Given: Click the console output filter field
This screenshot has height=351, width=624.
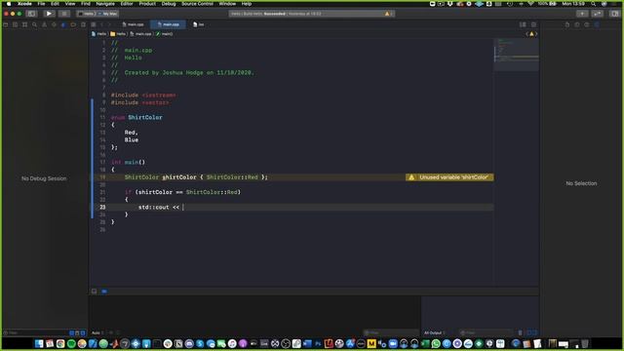Looking at the screenshot, I should coord(487,332).
